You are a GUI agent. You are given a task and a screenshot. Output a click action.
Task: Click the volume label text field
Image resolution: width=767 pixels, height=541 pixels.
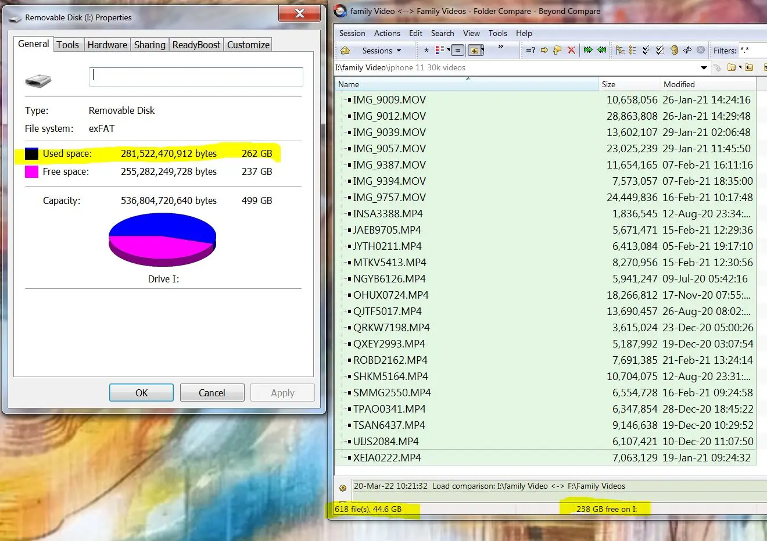196,77
